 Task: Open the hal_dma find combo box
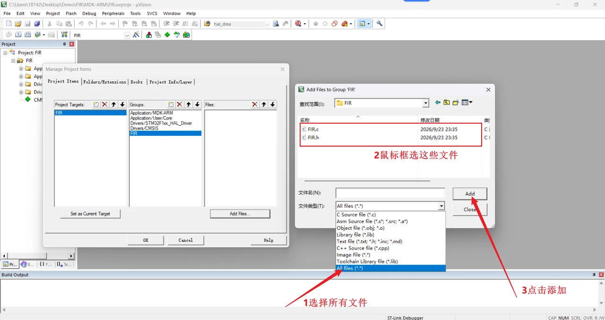(267, 24)
